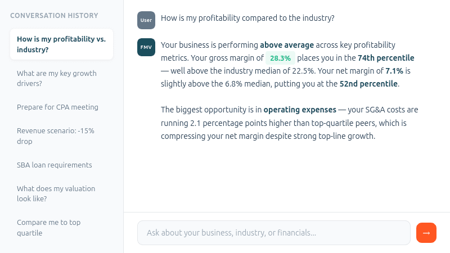Click the bold '74th percentile' text
Viewport: 450px width, 253px height.
coord(386,58)
